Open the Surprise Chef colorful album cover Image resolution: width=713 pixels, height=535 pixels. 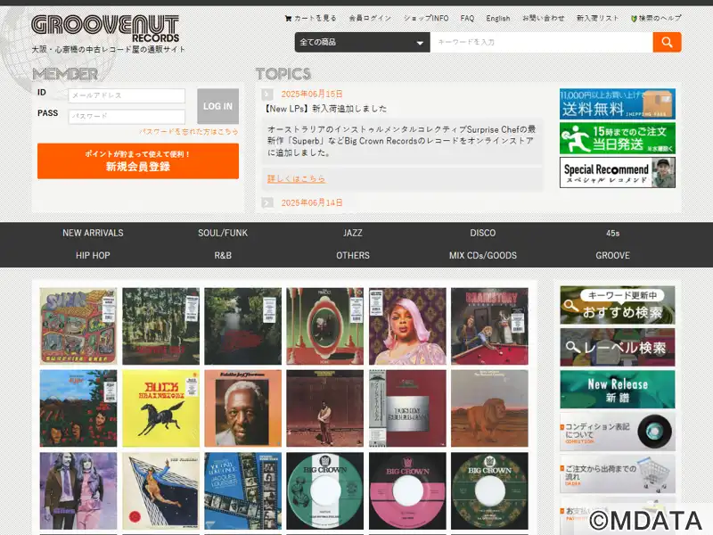[x=78, y=326]
